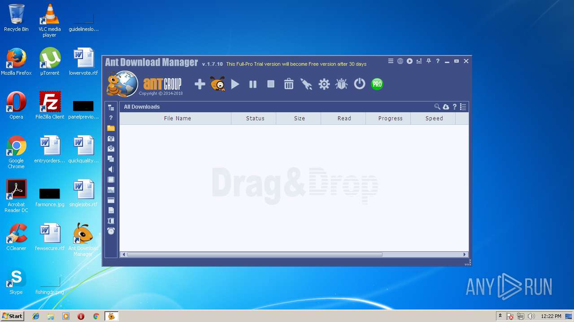
Task: Select the lowervote.rtf desktop file
Action: [x=83, y=61]
